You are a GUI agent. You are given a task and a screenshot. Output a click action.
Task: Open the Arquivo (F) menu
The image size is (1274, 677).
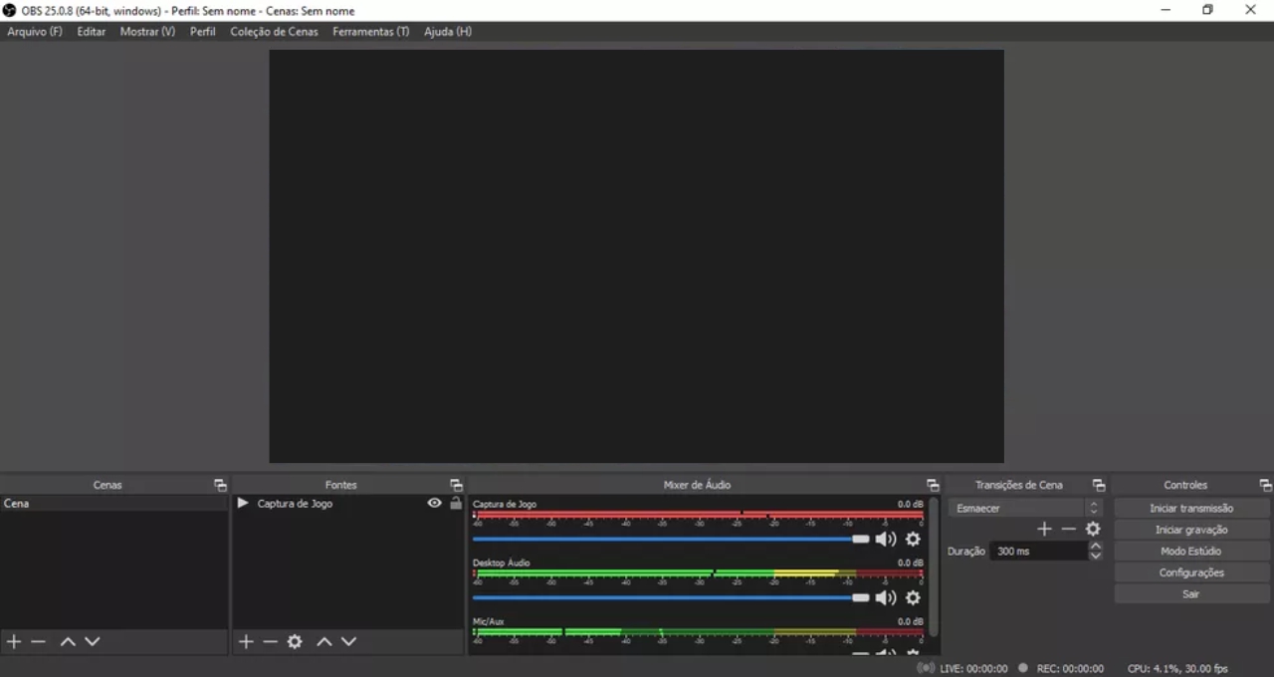pyautogui.click(x=35, y=32)
